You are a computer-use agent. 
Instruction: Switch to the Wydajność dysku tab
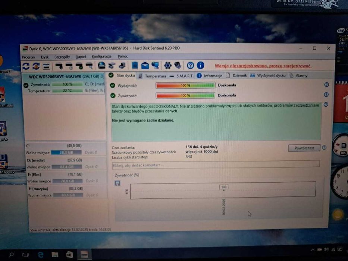[268, 75]
